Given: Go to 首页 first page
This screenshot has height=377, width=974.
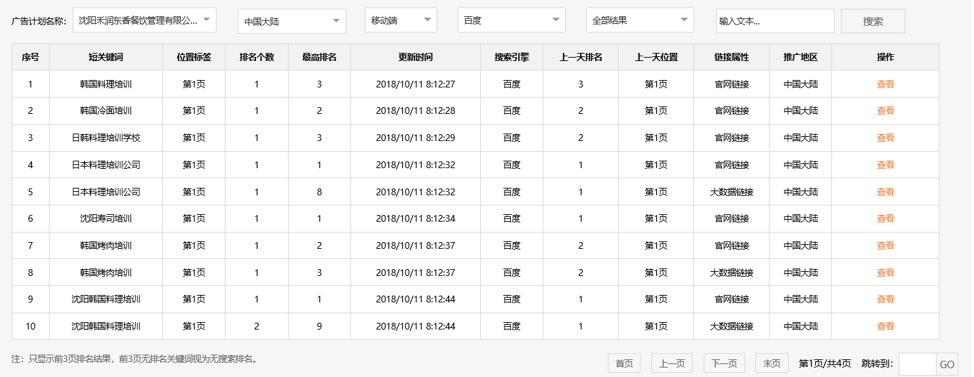Looking at the screenshot, I should (624, 363).
